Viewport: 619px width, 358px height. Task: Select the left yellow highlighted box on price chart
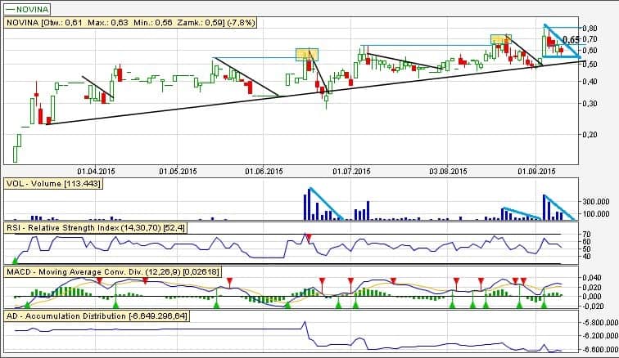coord(306,54)
